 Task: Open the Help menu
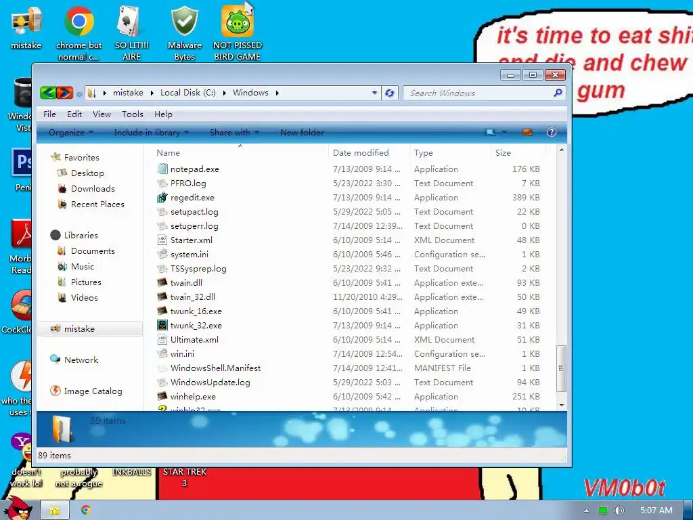(163, 114)
